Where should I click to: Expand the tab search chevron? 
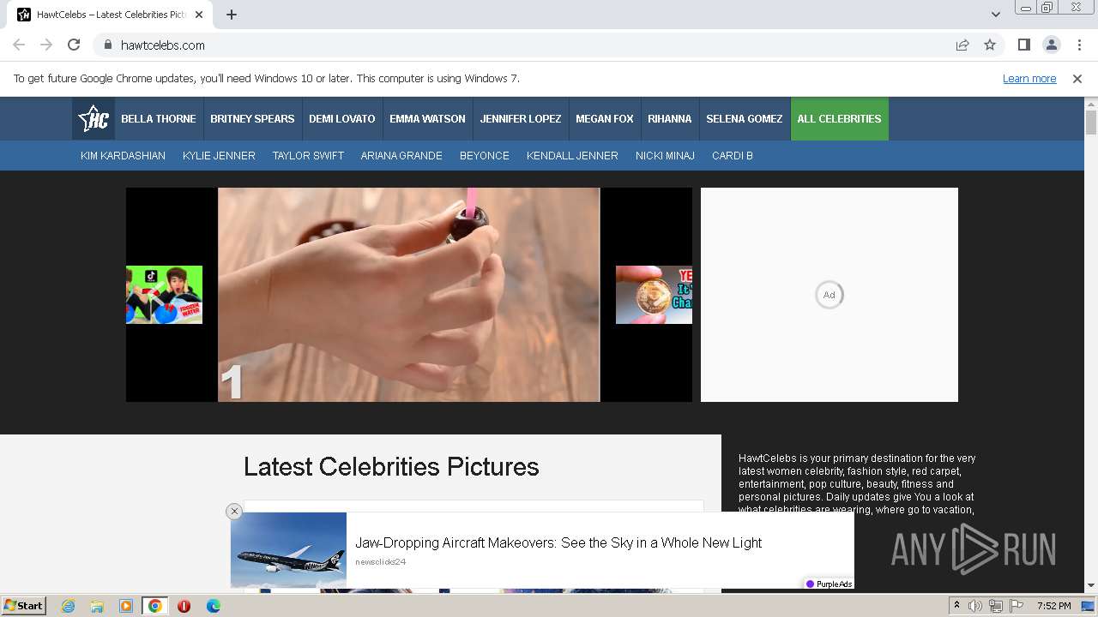[x=995, y=15]
